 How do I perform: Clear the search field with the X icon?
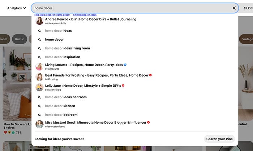pos(234,8)
